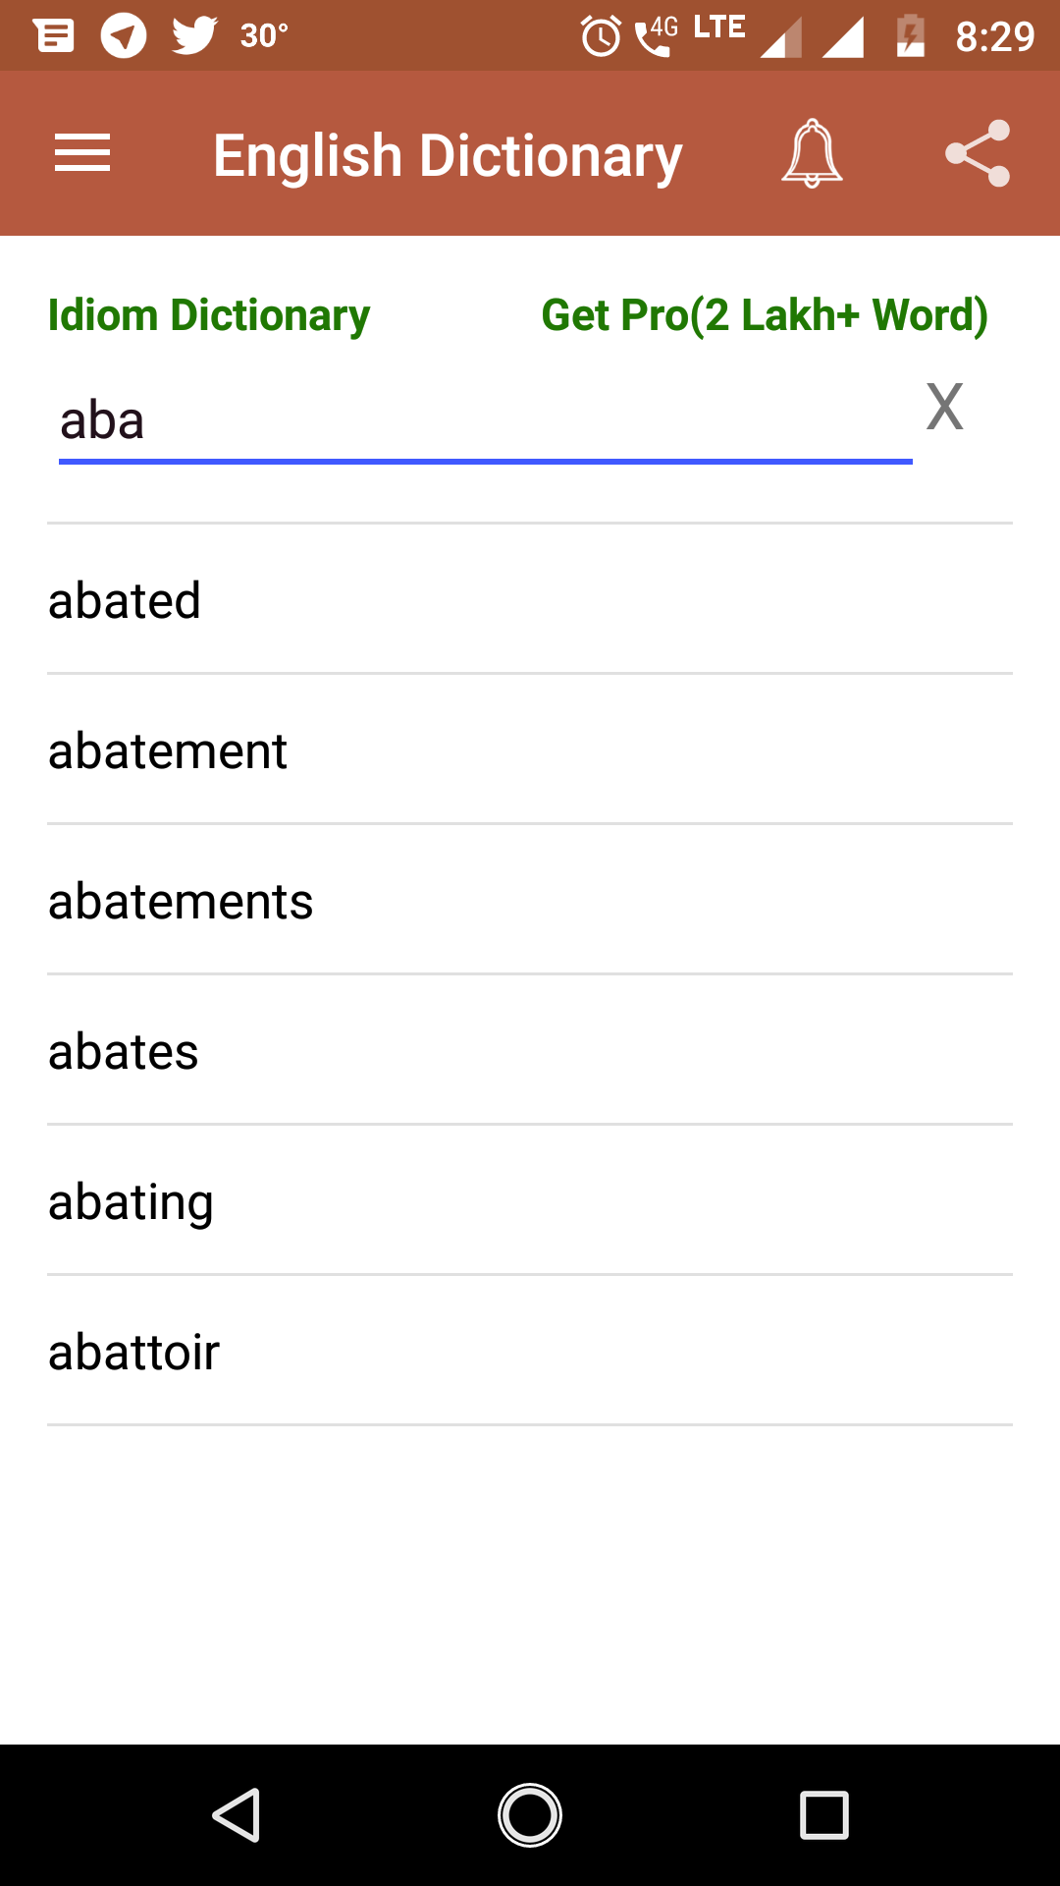This screenshot has width=1060, height=1886.
Task: Tap the Twitter status bar notification
Action: tap(194, 35)
